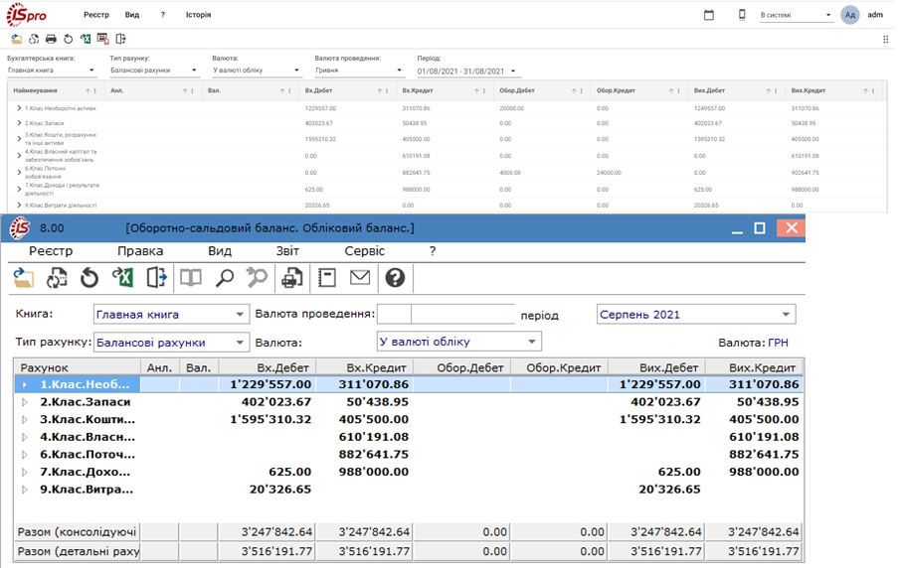Click the exit door icon in desktop toolbar
898x568 pixels.
[x=156, y=278]
